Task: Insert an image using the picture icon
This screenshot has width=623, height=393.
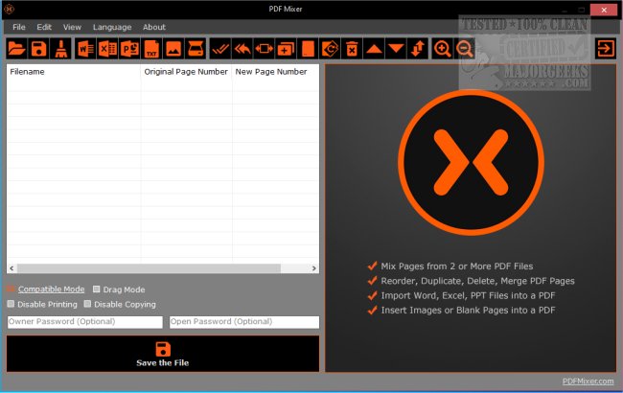Action: [173, 49]
